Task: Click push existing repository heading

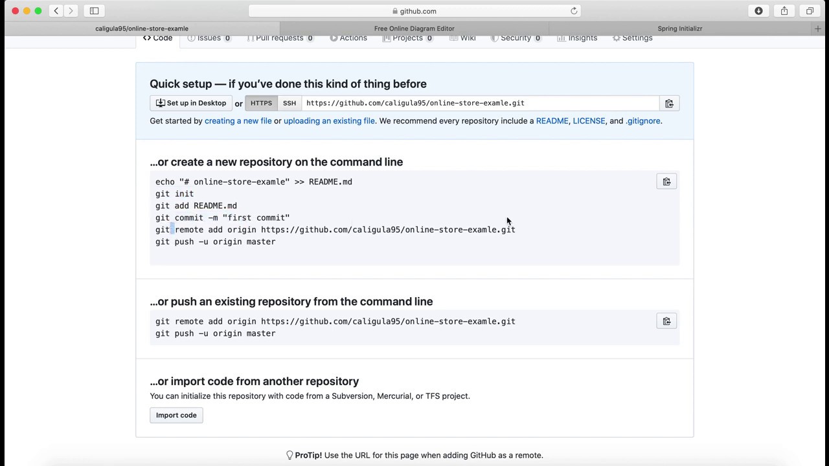Action: tap(291, 302)
